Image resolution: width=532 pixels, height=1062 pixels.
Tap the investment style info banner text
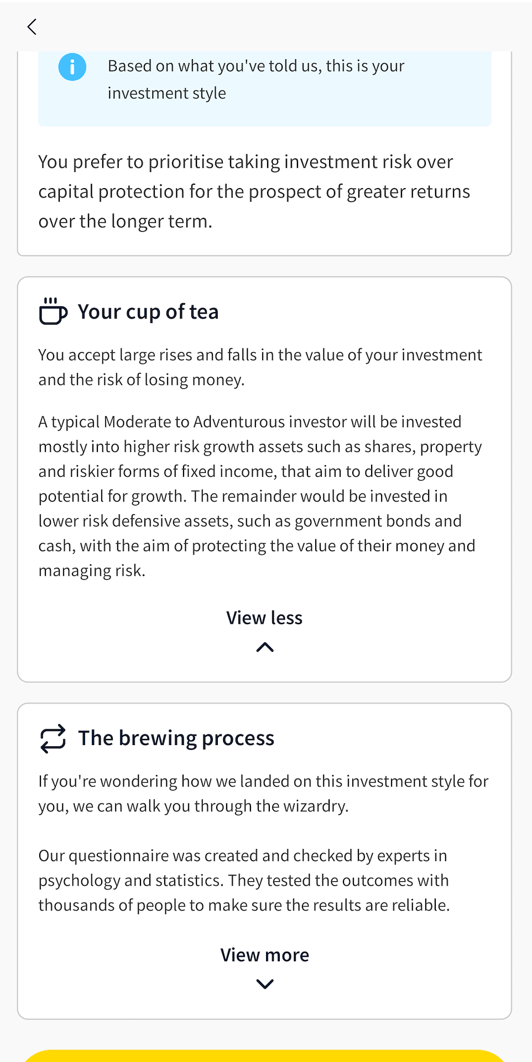click(x=256, y=79)
